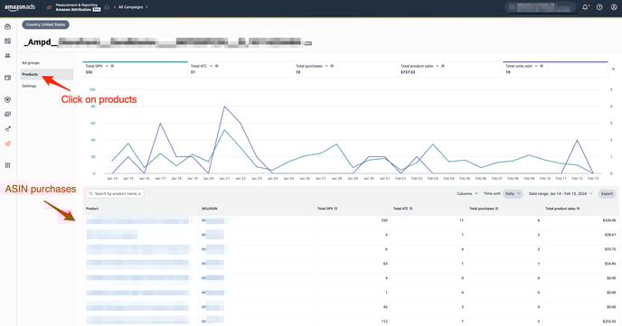Open the shield icon in left sidebar
Screen dimensions: 622x326
click(7, 99)
